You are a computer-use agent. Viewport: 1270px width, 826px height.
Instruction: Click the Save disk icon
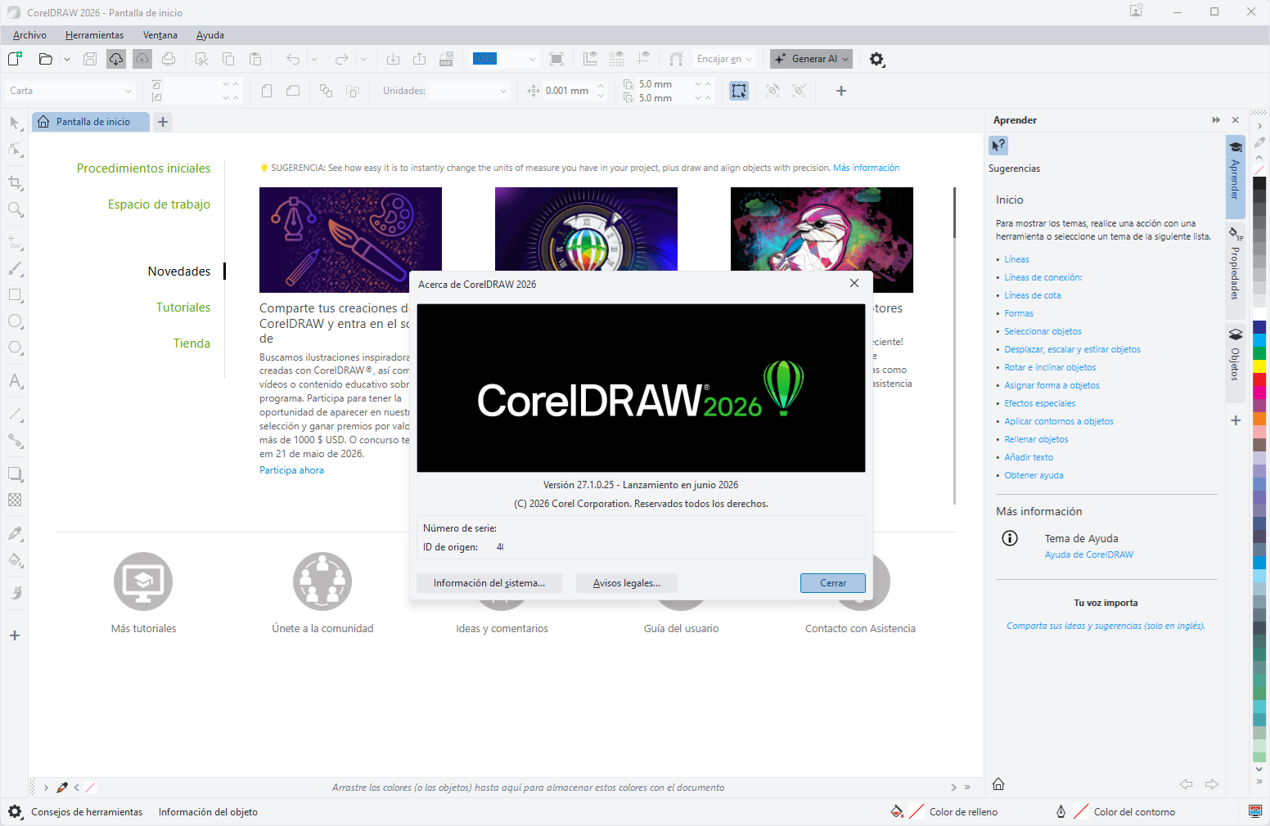point(90,59)
